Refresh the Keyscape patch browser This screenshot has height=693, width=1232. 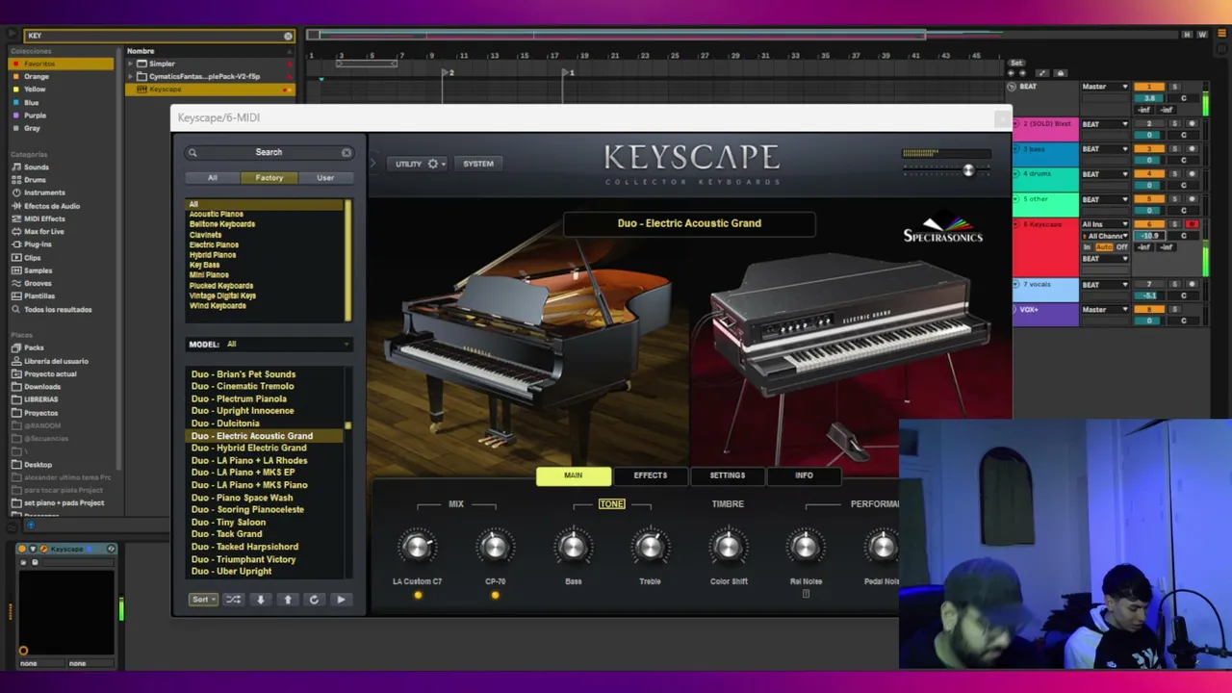point(314,600)
